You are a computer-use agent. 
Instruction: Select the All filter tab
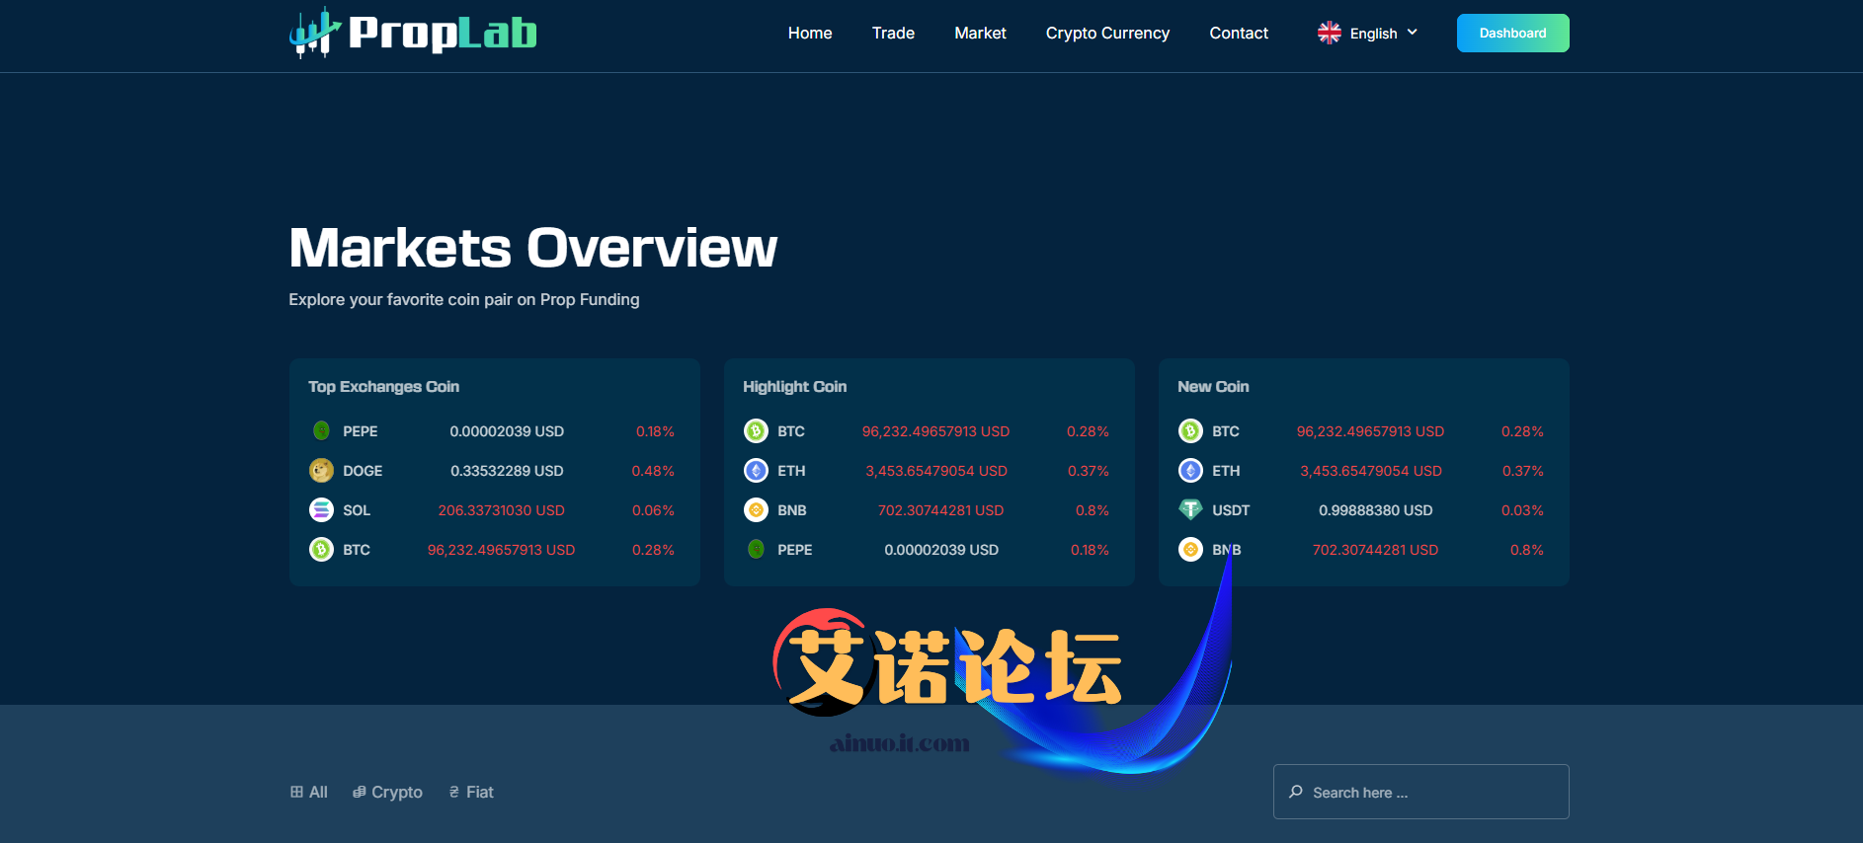pos(309,792)
